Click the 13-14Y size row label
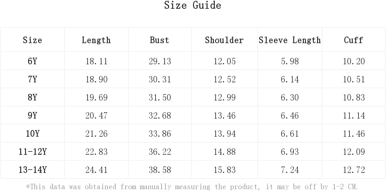Screen dimensions: 386x191 pos(33,170)
